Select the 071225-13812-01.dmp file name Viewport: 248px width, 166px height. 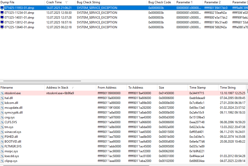19,22
